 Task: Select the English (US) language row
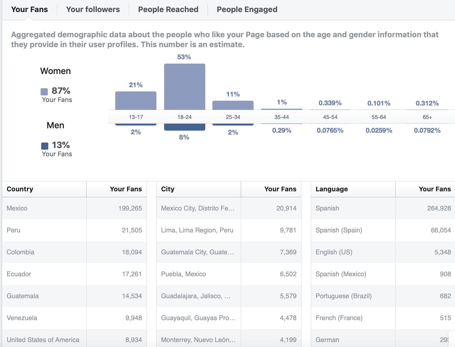pyautogui.click(x=383, y=252)
